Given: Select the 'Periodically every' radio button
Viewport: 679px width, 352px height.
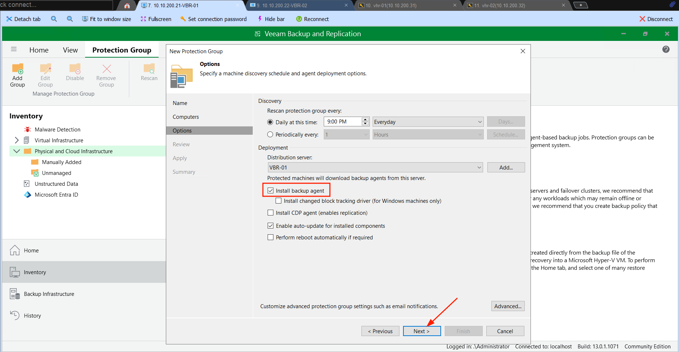Looking at the screenshot, I should coord(270,134).
